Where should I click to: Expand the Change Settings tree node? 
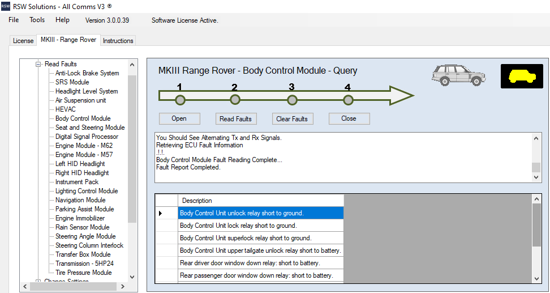tap(38, 281)
